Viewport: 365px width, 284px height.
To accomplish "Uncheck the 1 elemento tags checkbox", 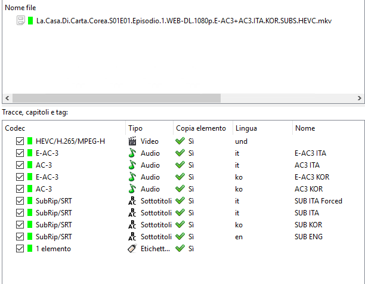I will pyautogui.click(x=20, y=248).
